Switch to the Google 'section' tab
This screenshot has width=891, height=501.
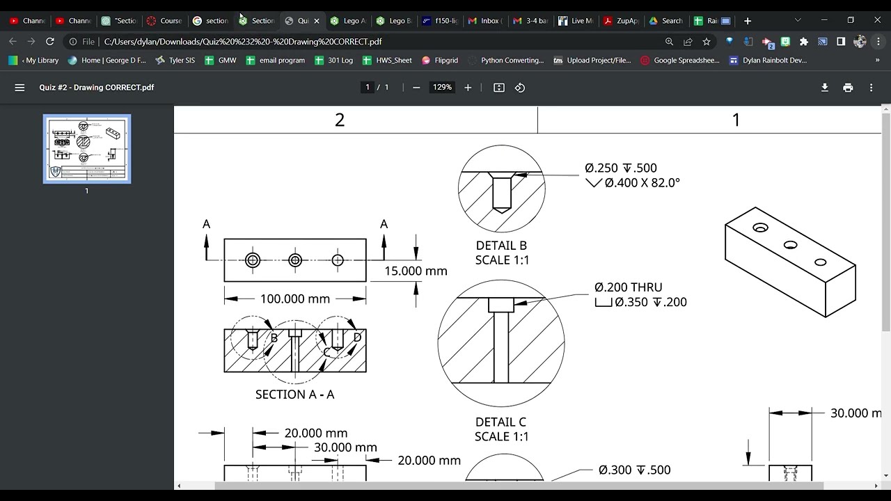[x=210, y=21]
